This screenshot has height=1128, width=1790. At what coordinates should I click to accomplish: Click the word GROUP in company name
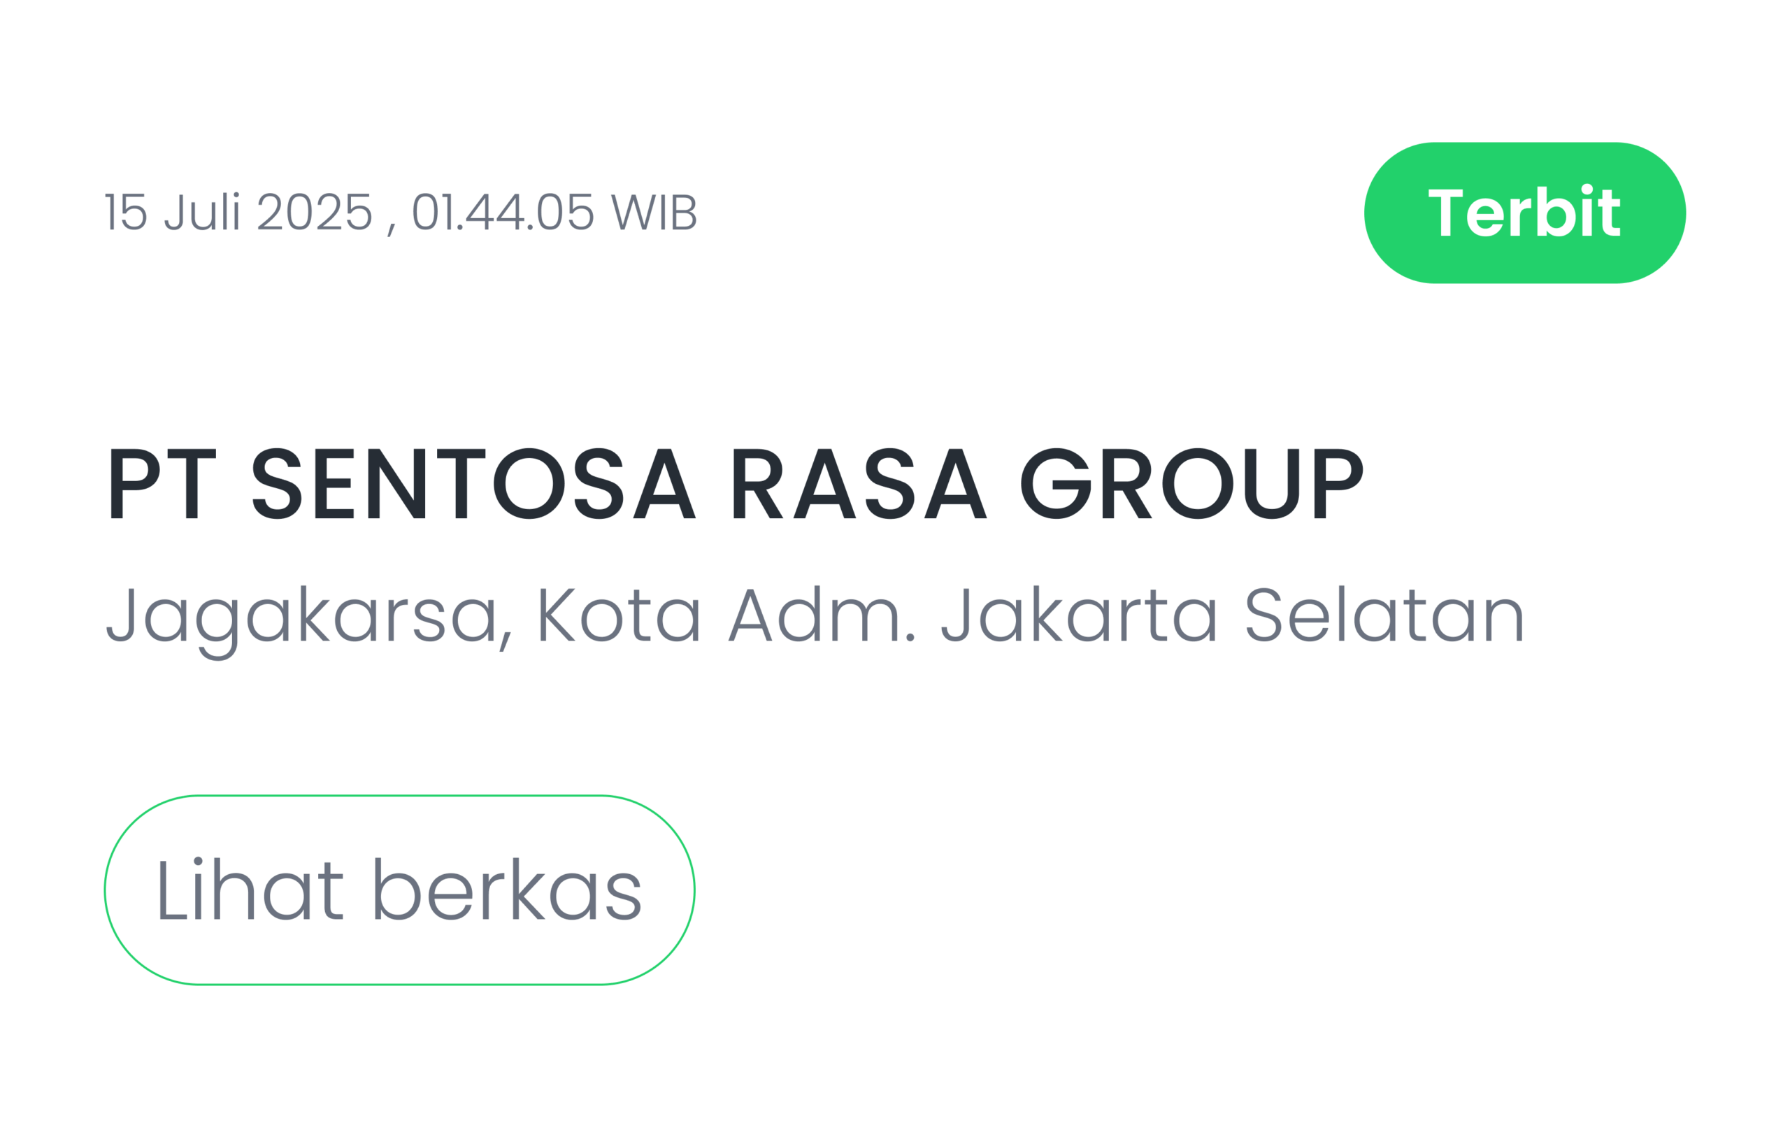[1192, 483]
